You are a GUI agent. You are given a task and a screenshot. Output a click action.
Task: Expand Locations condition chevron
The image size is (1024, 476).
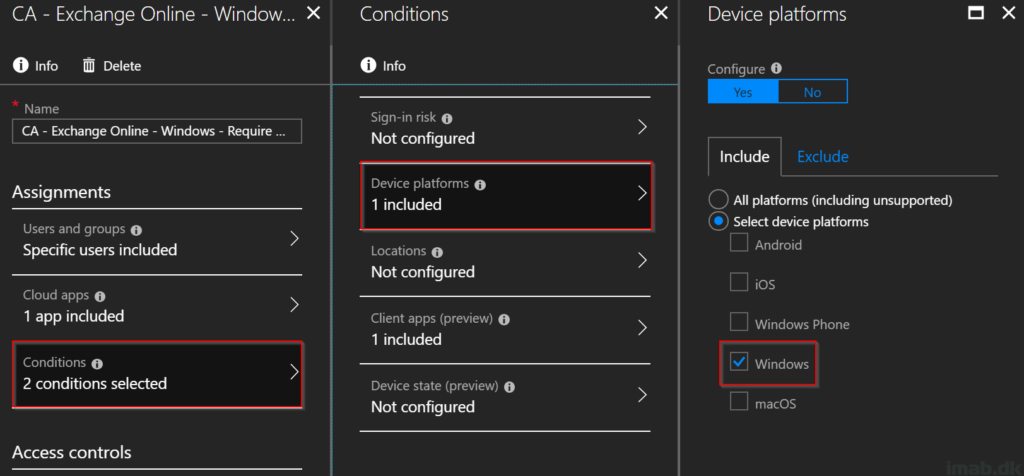tap(642, 260)
